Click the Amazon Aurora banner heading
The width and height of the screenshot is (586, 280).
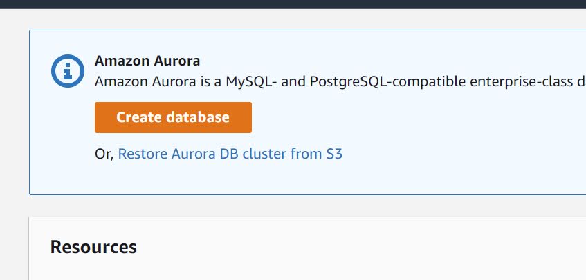click(147, 61)
